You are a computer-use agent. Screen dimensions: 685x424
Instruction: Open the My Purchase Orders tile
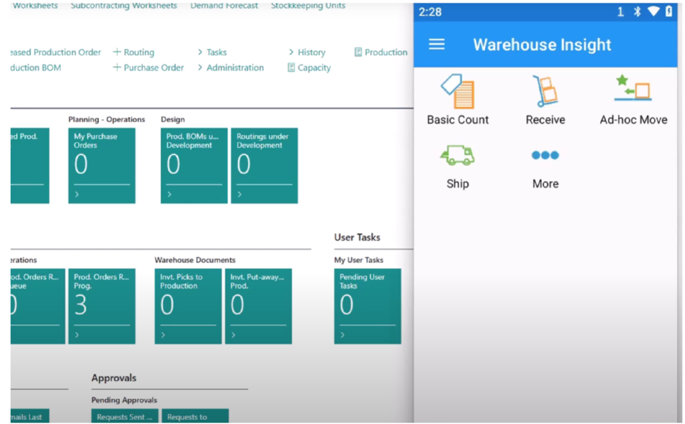102,166
